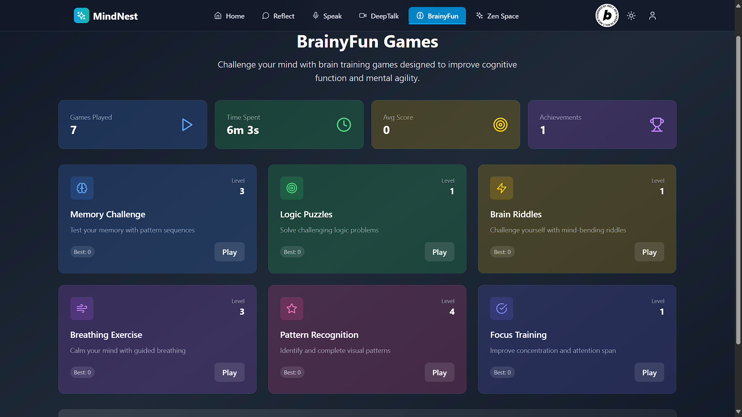Image resolution: width=742 pixels, height=417 pixels.
Task: Click the Pattern Recognition star icon
Action: click(x=292, y=309)
